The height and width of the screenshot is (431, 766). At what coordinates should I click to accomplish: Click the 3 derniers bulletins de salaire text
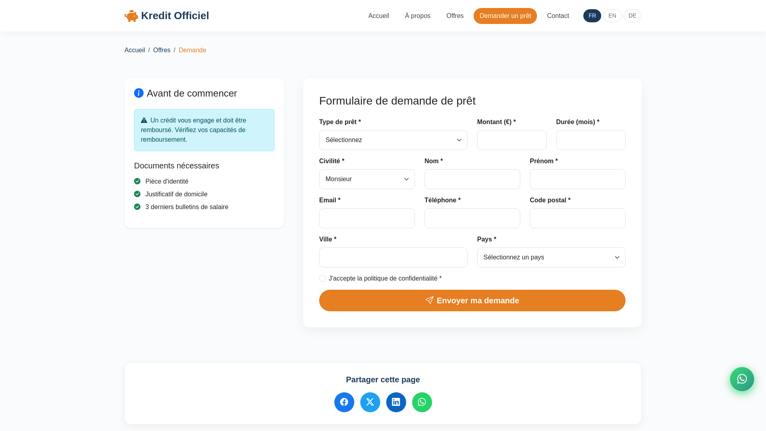point(187,207)
